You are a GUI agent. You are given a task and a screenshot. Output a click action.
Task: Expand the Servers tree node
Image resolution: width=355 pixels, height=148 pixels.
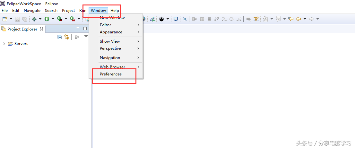click(4, 44)
